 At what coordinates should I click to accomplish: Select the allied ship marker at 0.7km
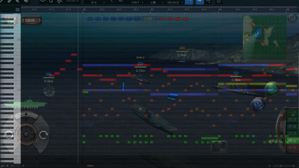(x=140, y=63)
